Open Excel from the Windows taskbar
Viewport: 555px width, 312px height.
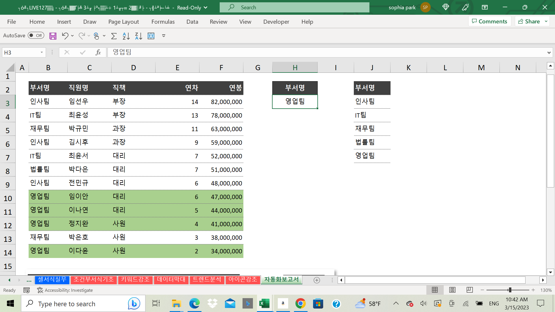(x=264, y=304)
